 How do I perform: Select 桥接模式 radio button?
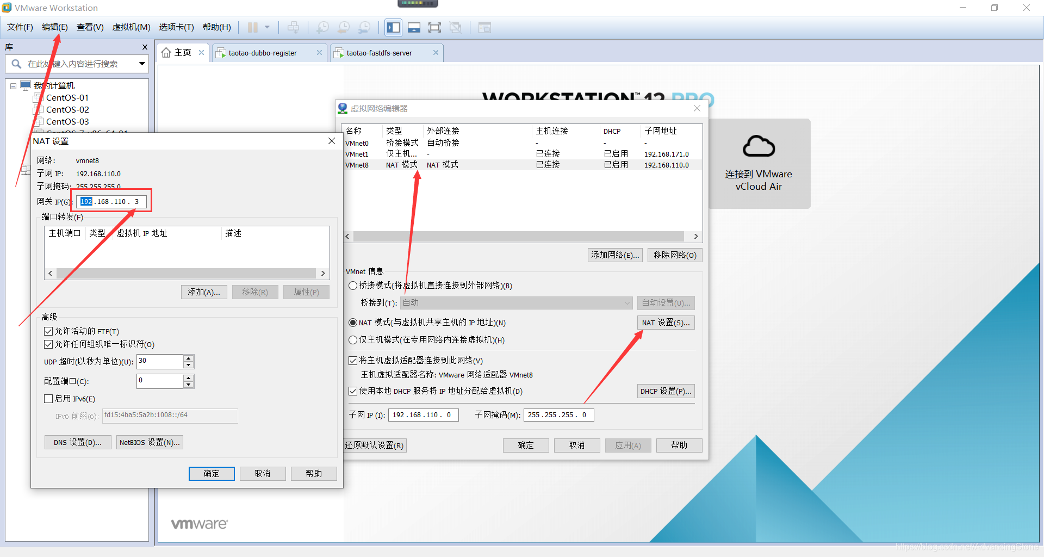[x=353, y=286]
